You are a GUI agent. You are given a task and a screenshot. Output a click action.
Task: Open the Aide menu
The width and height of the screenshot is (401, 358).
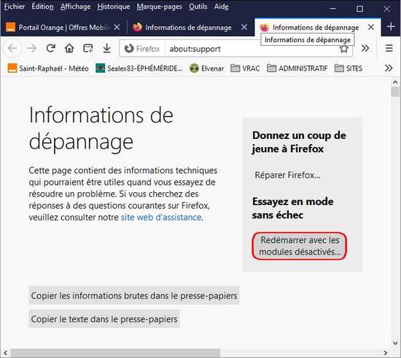tap(222, 7)
